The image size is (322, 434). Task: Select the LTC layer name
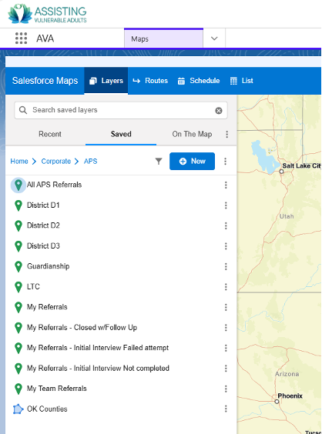click(33, 286)
